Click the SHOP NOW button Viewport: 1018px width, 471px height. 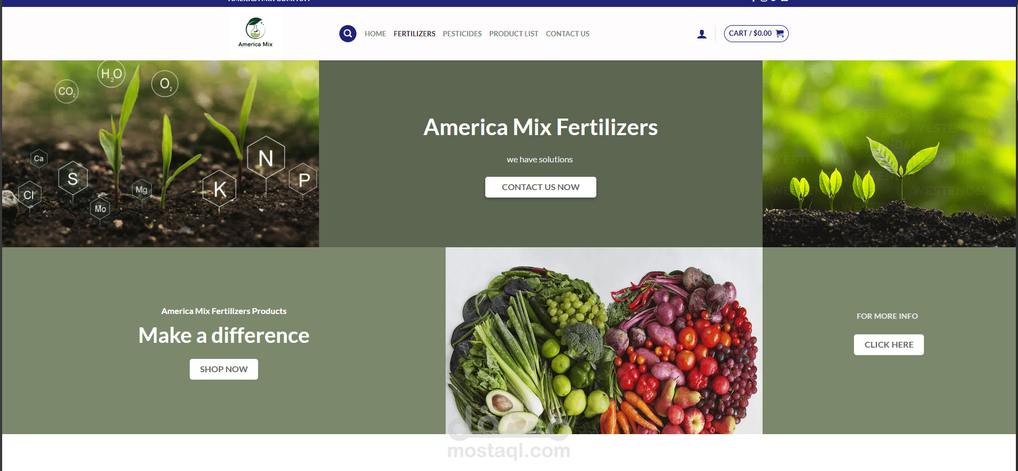click(x=224, y=369)
